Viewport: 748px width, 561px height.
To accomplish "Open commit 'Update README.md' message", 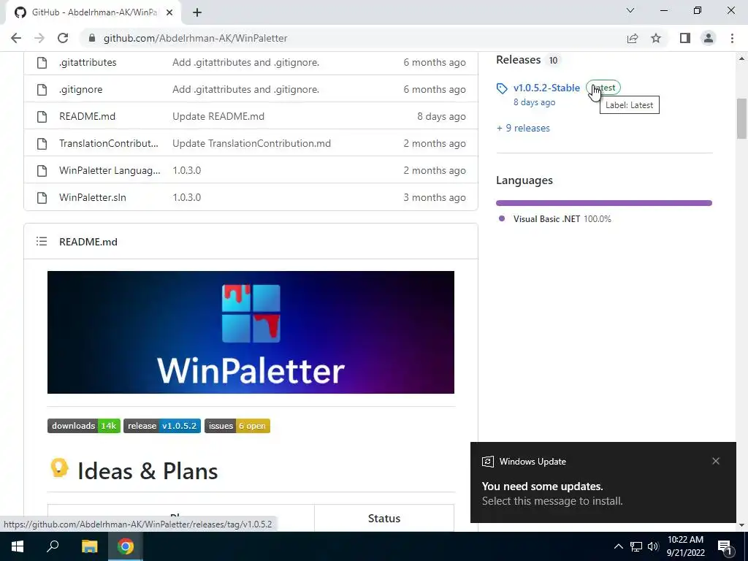I will coord(218,116).
